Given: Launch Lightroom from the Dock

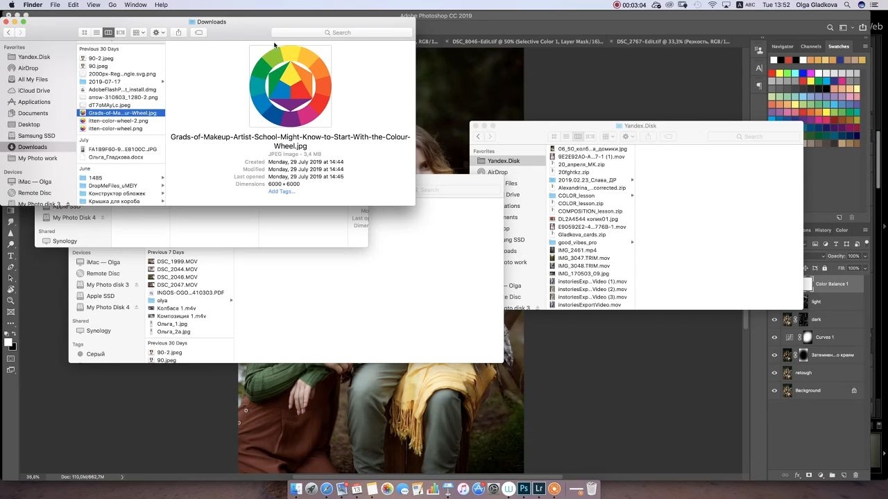Looking at the screenshot, I should click(x=538, y=489).
